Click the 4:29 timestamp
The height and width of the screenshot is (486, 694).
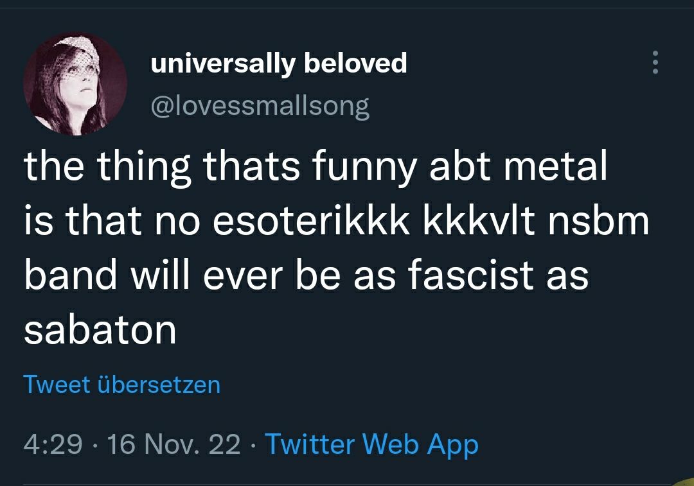pos(53,444)
